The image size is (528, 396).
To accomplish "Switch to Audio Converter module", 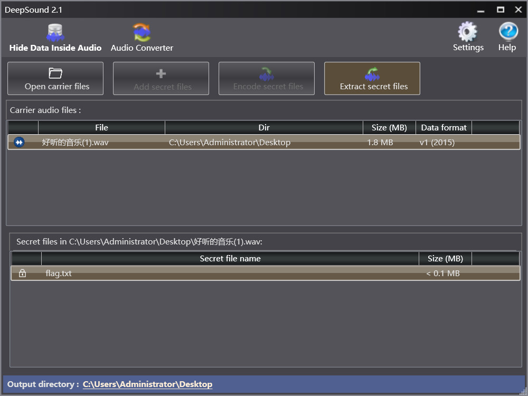I will [142, 37].
